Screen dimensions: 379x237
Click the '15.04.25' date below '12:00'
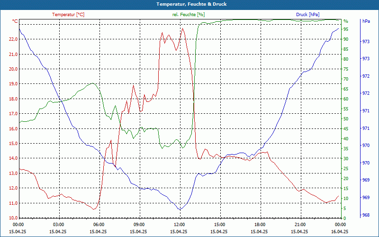[x=179, y=231]
